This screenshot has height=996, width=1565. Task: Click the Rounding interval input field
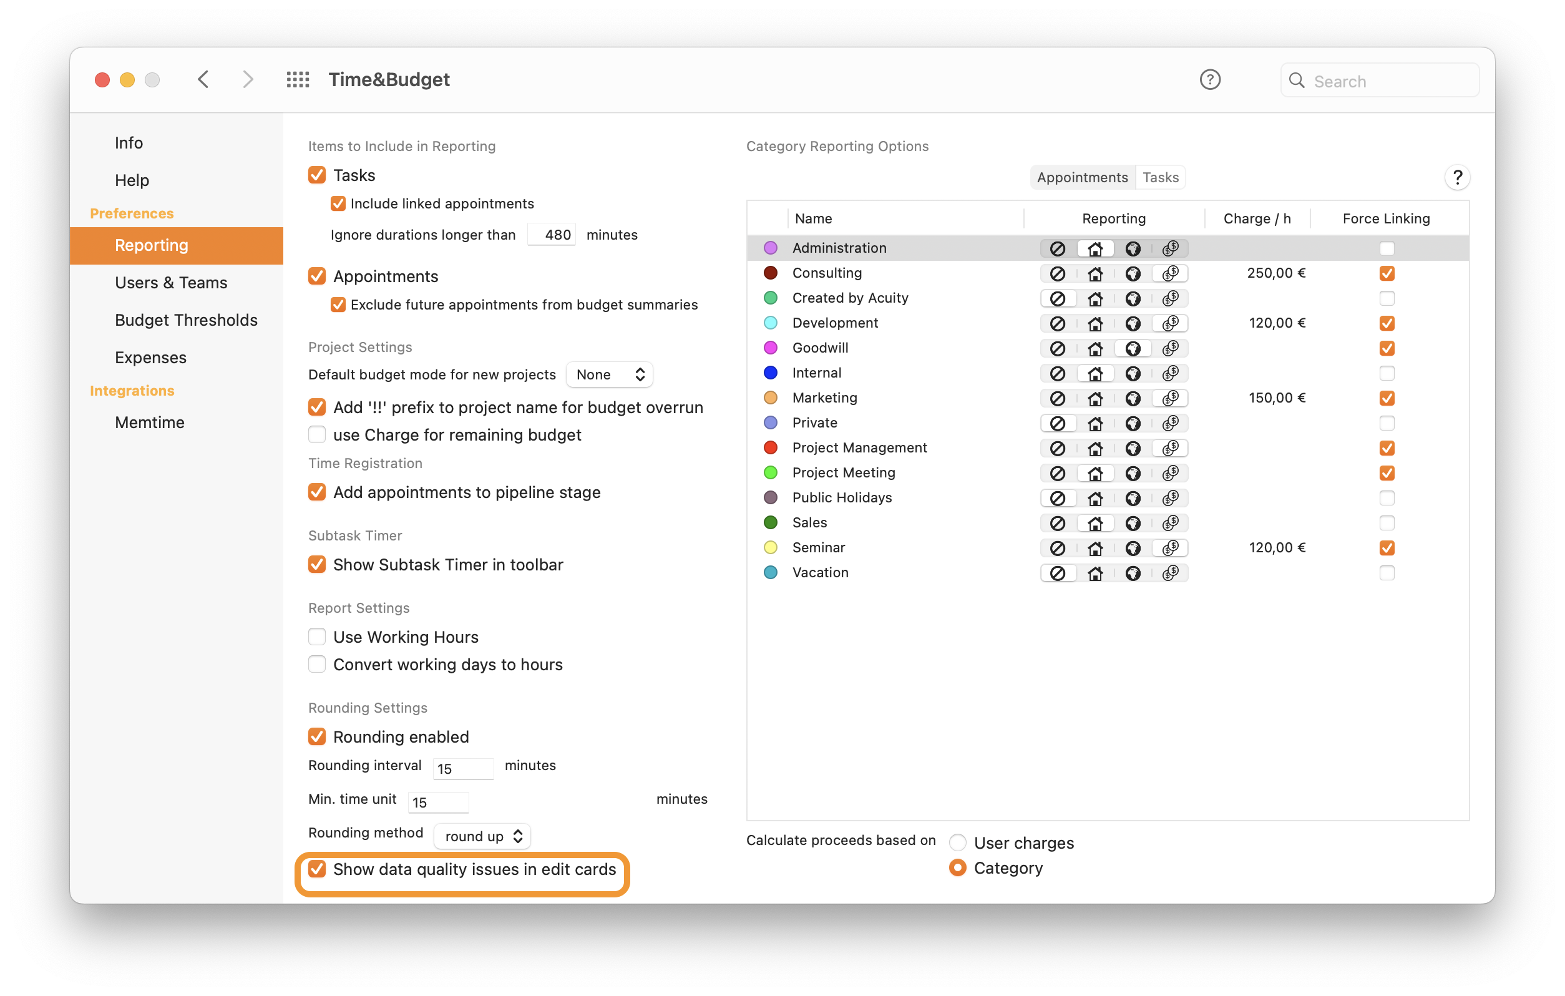(x=463, y=768)
